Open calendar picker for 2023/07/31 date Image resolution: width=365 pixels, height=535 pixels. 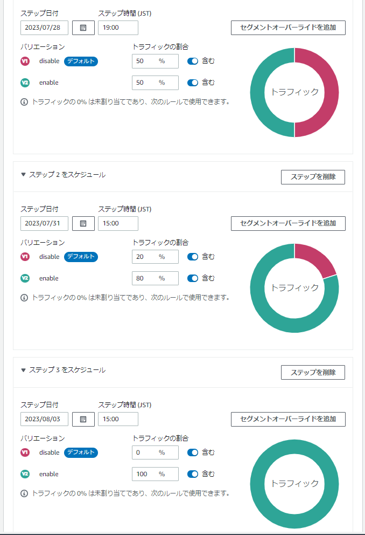[x=83, y=223]
